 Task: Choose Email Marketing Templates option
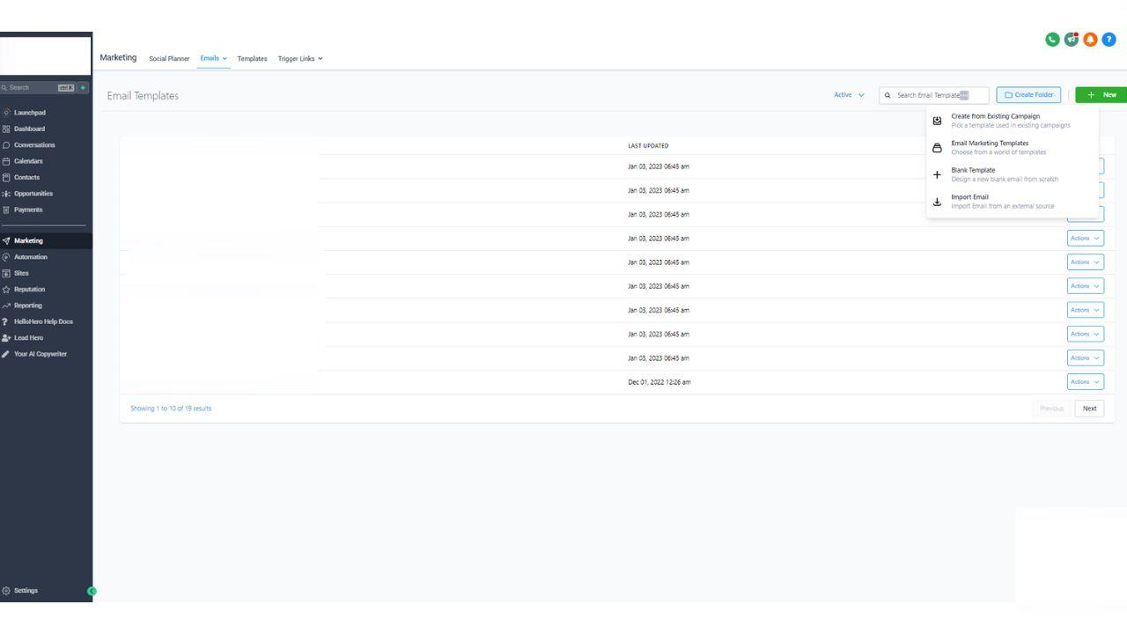point(1012,148)
